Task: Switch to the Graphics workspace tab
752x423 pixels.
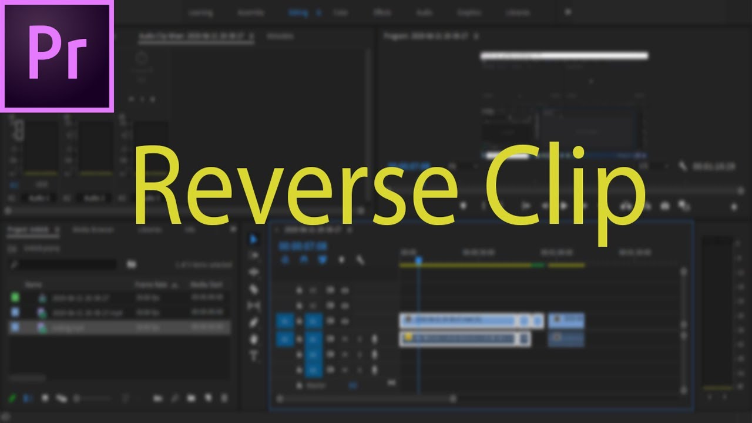Action: pos(469,12)
